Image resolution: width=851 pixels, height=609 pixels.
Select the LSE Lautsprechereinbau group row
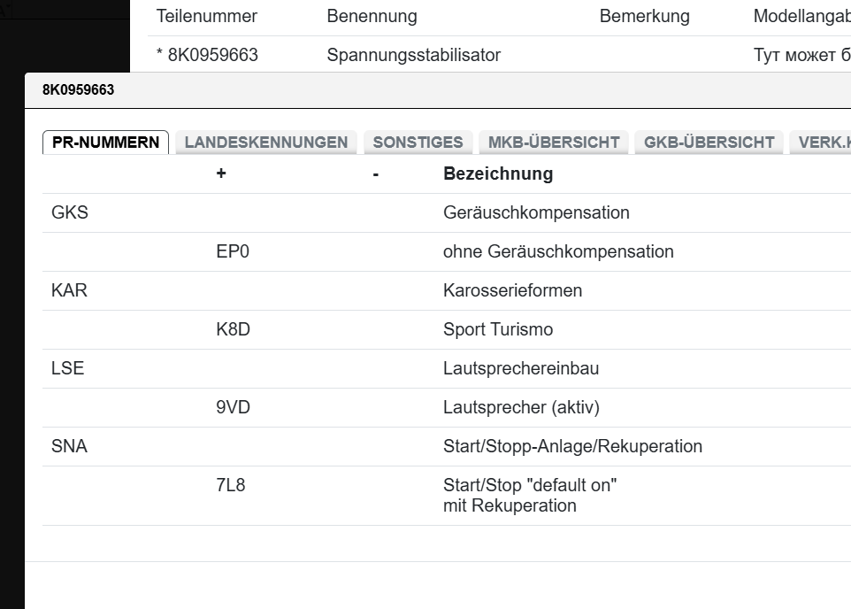(x=68, y=368)
